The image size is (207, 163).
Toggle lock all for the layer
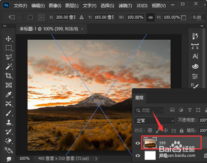(x=182, y=130)
